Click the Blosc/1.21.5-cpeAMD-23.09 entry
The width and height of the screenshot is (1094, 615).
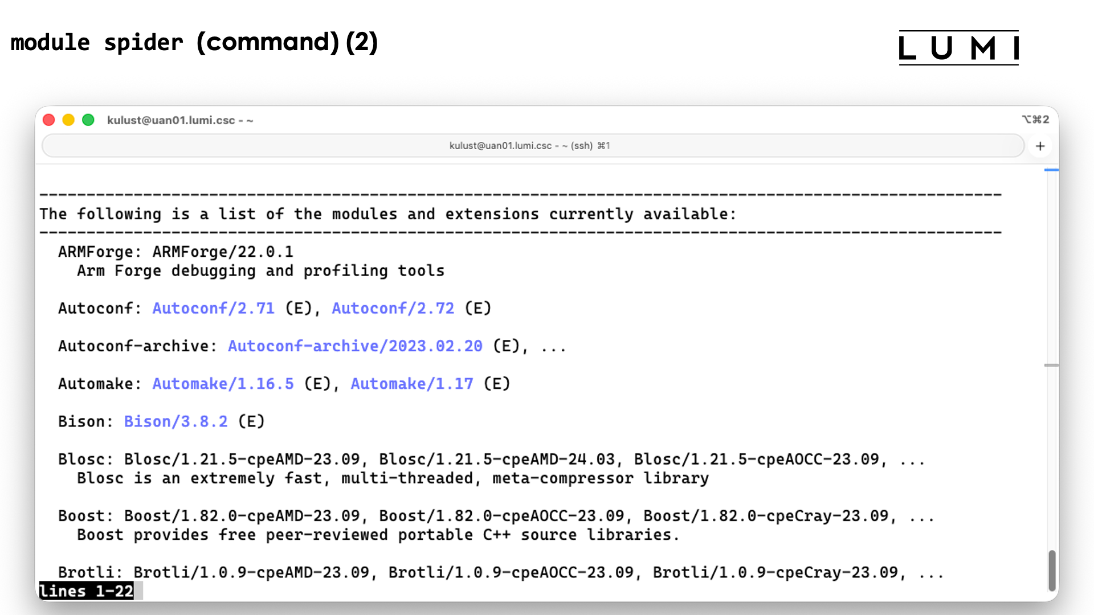tap(242, 460)
